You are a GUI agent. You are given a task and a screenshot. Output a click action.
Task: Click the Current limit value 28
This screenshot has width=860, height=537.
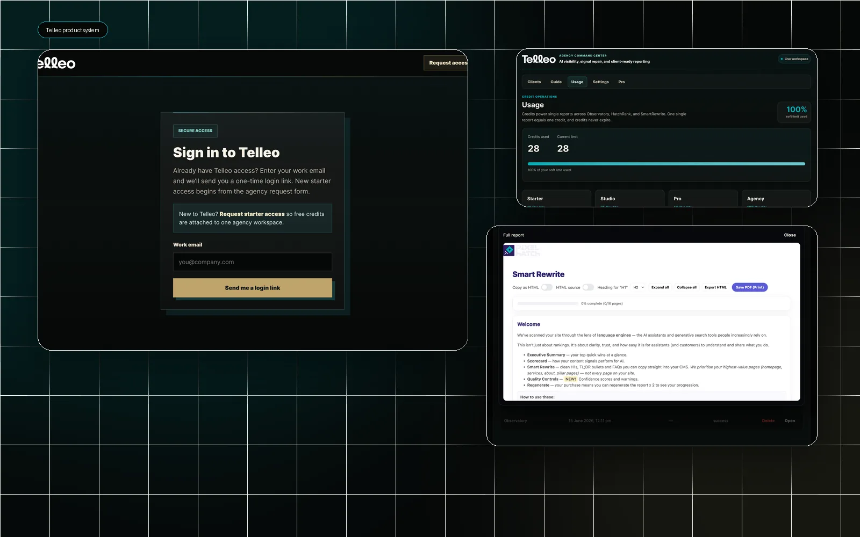coord(563,149)
